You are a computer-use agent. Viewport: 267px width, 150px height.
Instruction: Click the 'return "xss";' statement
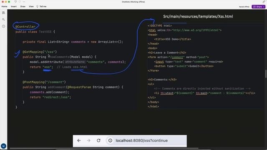coord(41,67)
